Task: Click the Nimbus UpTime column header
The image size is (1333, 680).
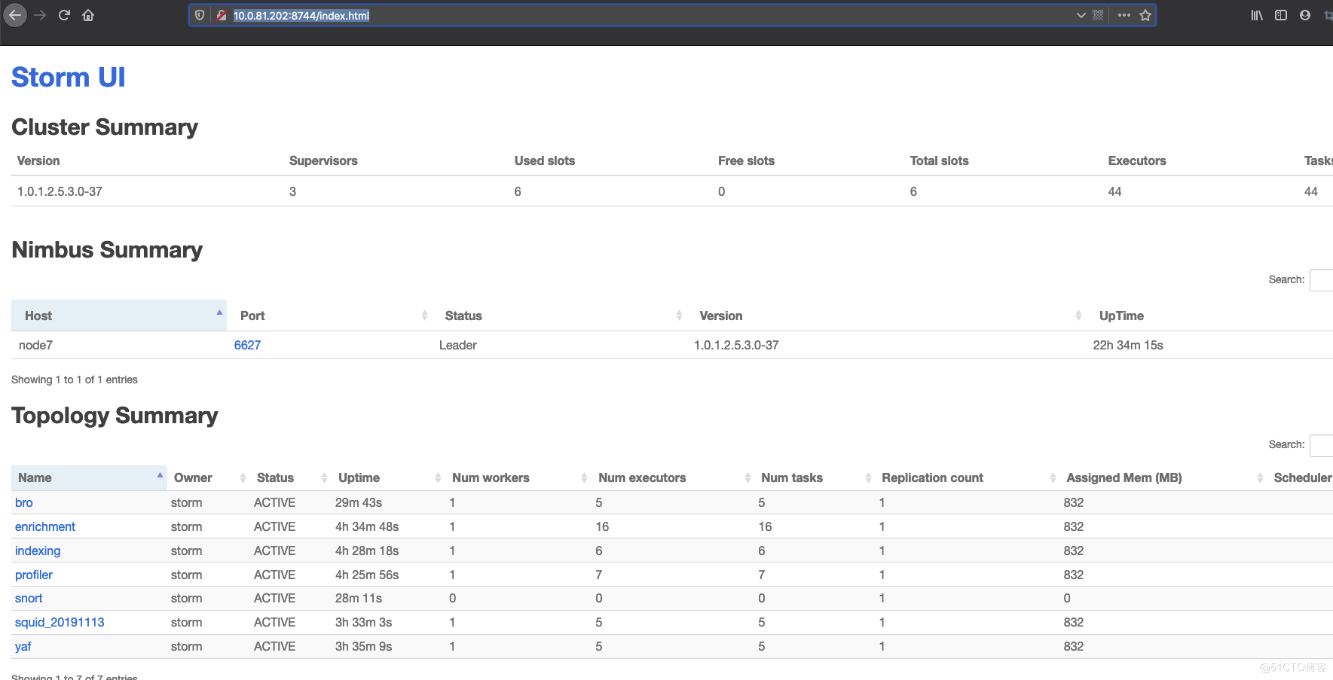Action: point(1121,316)
